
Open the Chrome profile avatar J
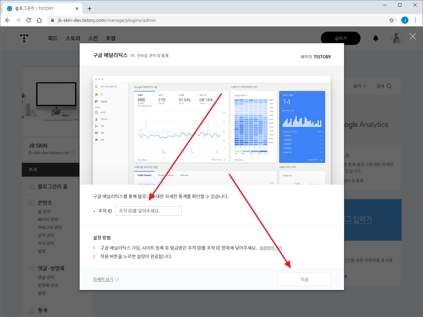(x=405, y=20)
